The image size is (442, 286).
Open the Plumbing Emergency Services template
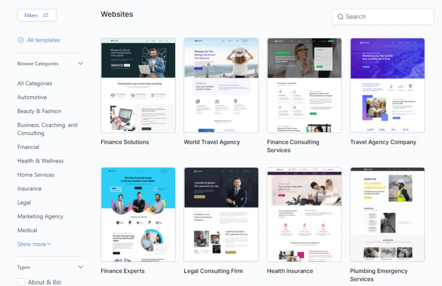point(387,214)
